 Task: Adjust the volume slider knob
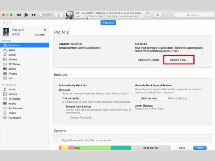41,15
